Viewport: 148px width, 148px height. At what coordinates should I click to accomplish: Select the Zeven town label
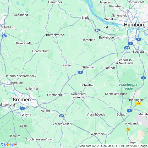(67, 65)
